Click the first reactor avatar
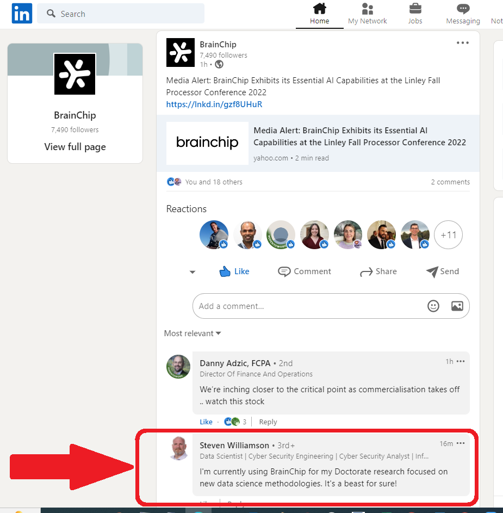 coord(214,234)
